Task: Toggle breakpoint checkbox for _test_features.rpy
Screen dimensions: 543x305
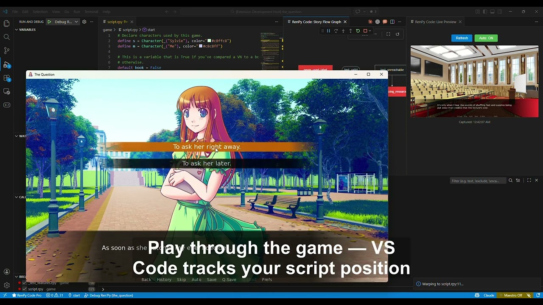Action: (x=24, y=283)
